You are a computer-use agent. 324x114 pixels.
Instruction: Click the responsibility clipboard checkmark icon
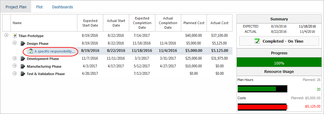(x=31, y=51)
